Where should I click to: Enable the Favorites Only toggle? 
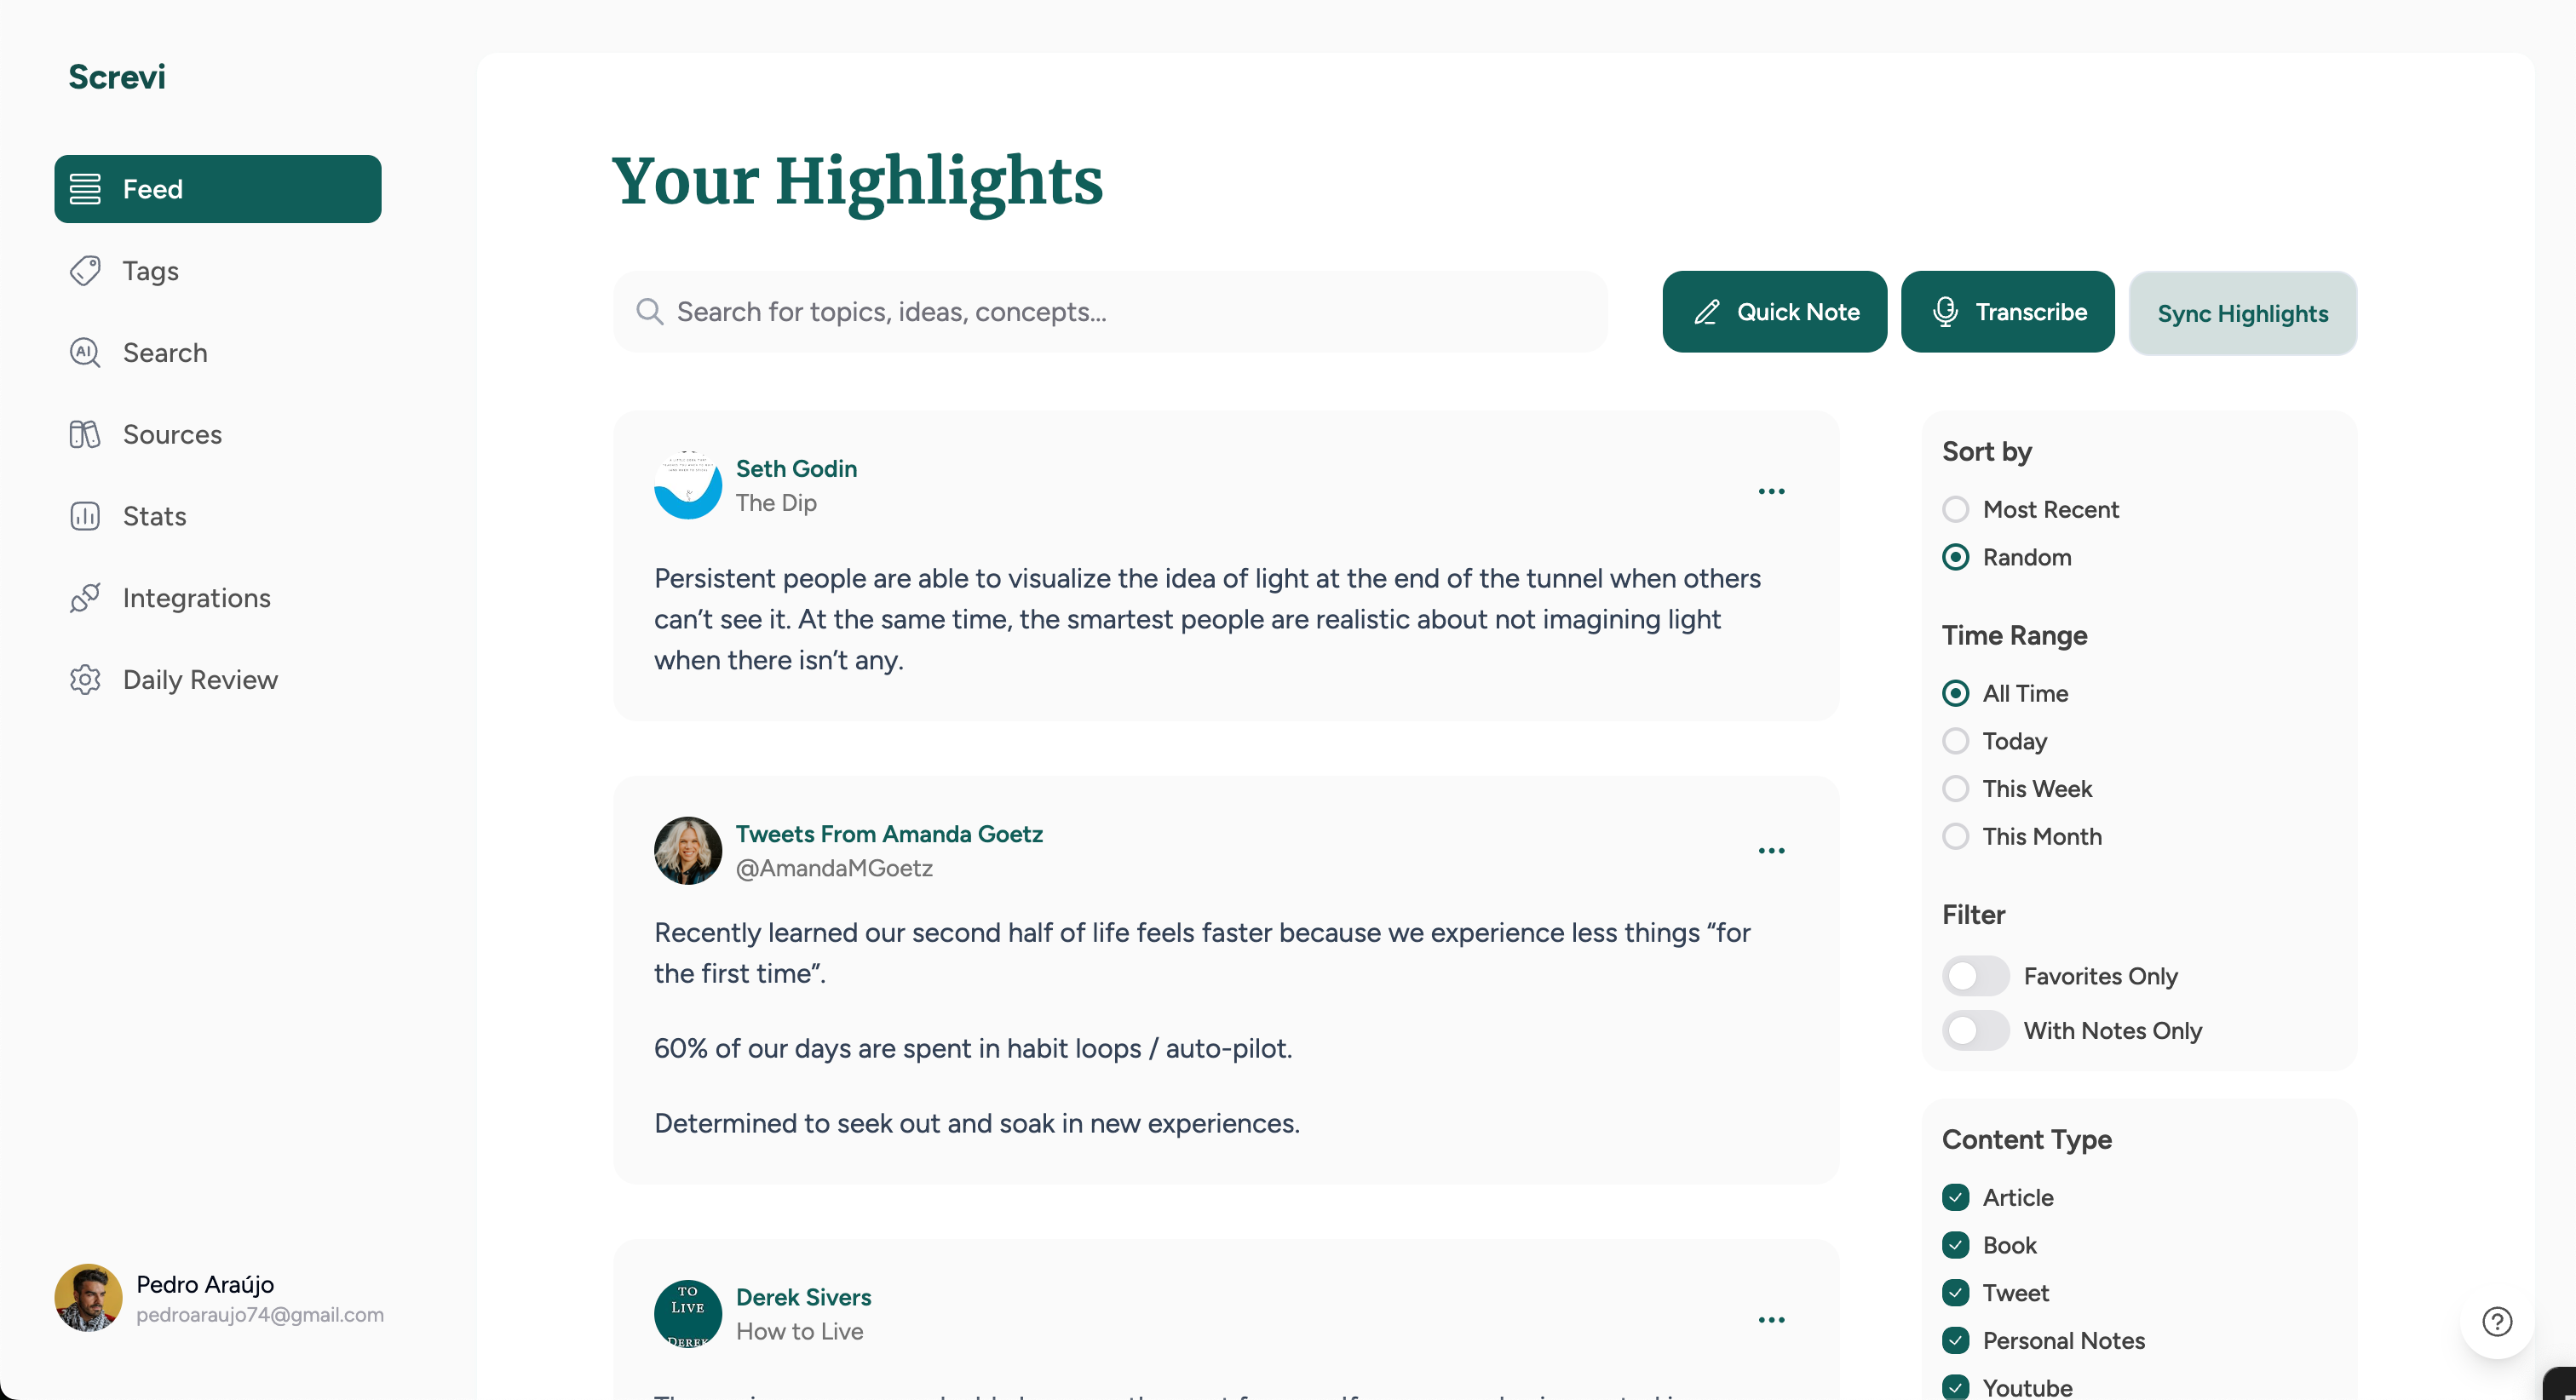point(1975,976)
